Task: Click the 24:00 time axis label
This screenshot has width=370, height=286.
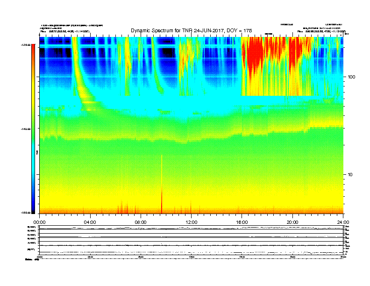Action: coord(343,222)
